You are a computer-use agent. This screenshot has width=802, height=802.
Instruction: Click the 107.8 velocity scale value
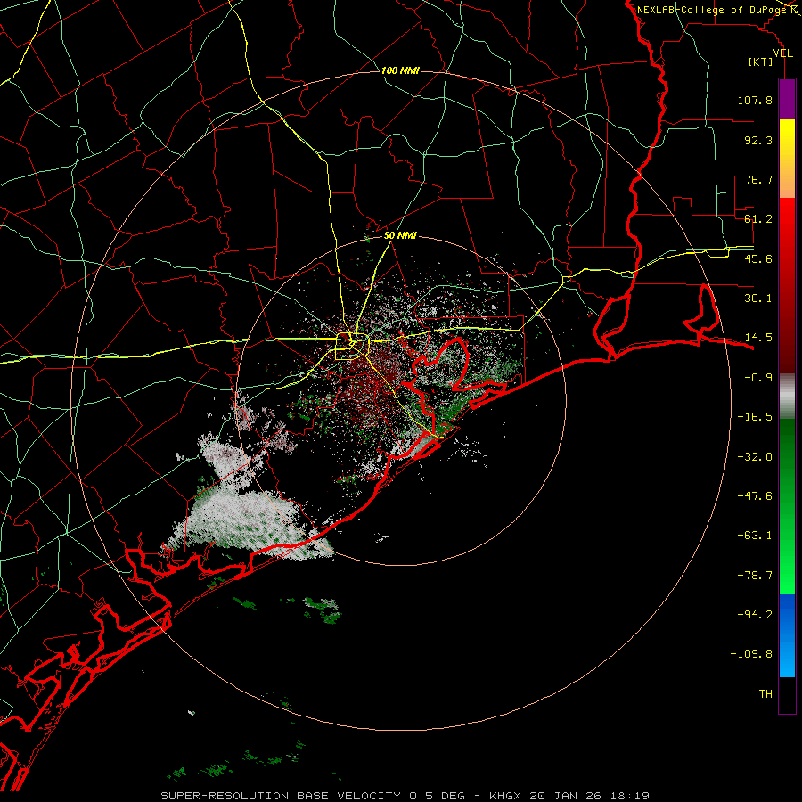click(x=755, y=100)
